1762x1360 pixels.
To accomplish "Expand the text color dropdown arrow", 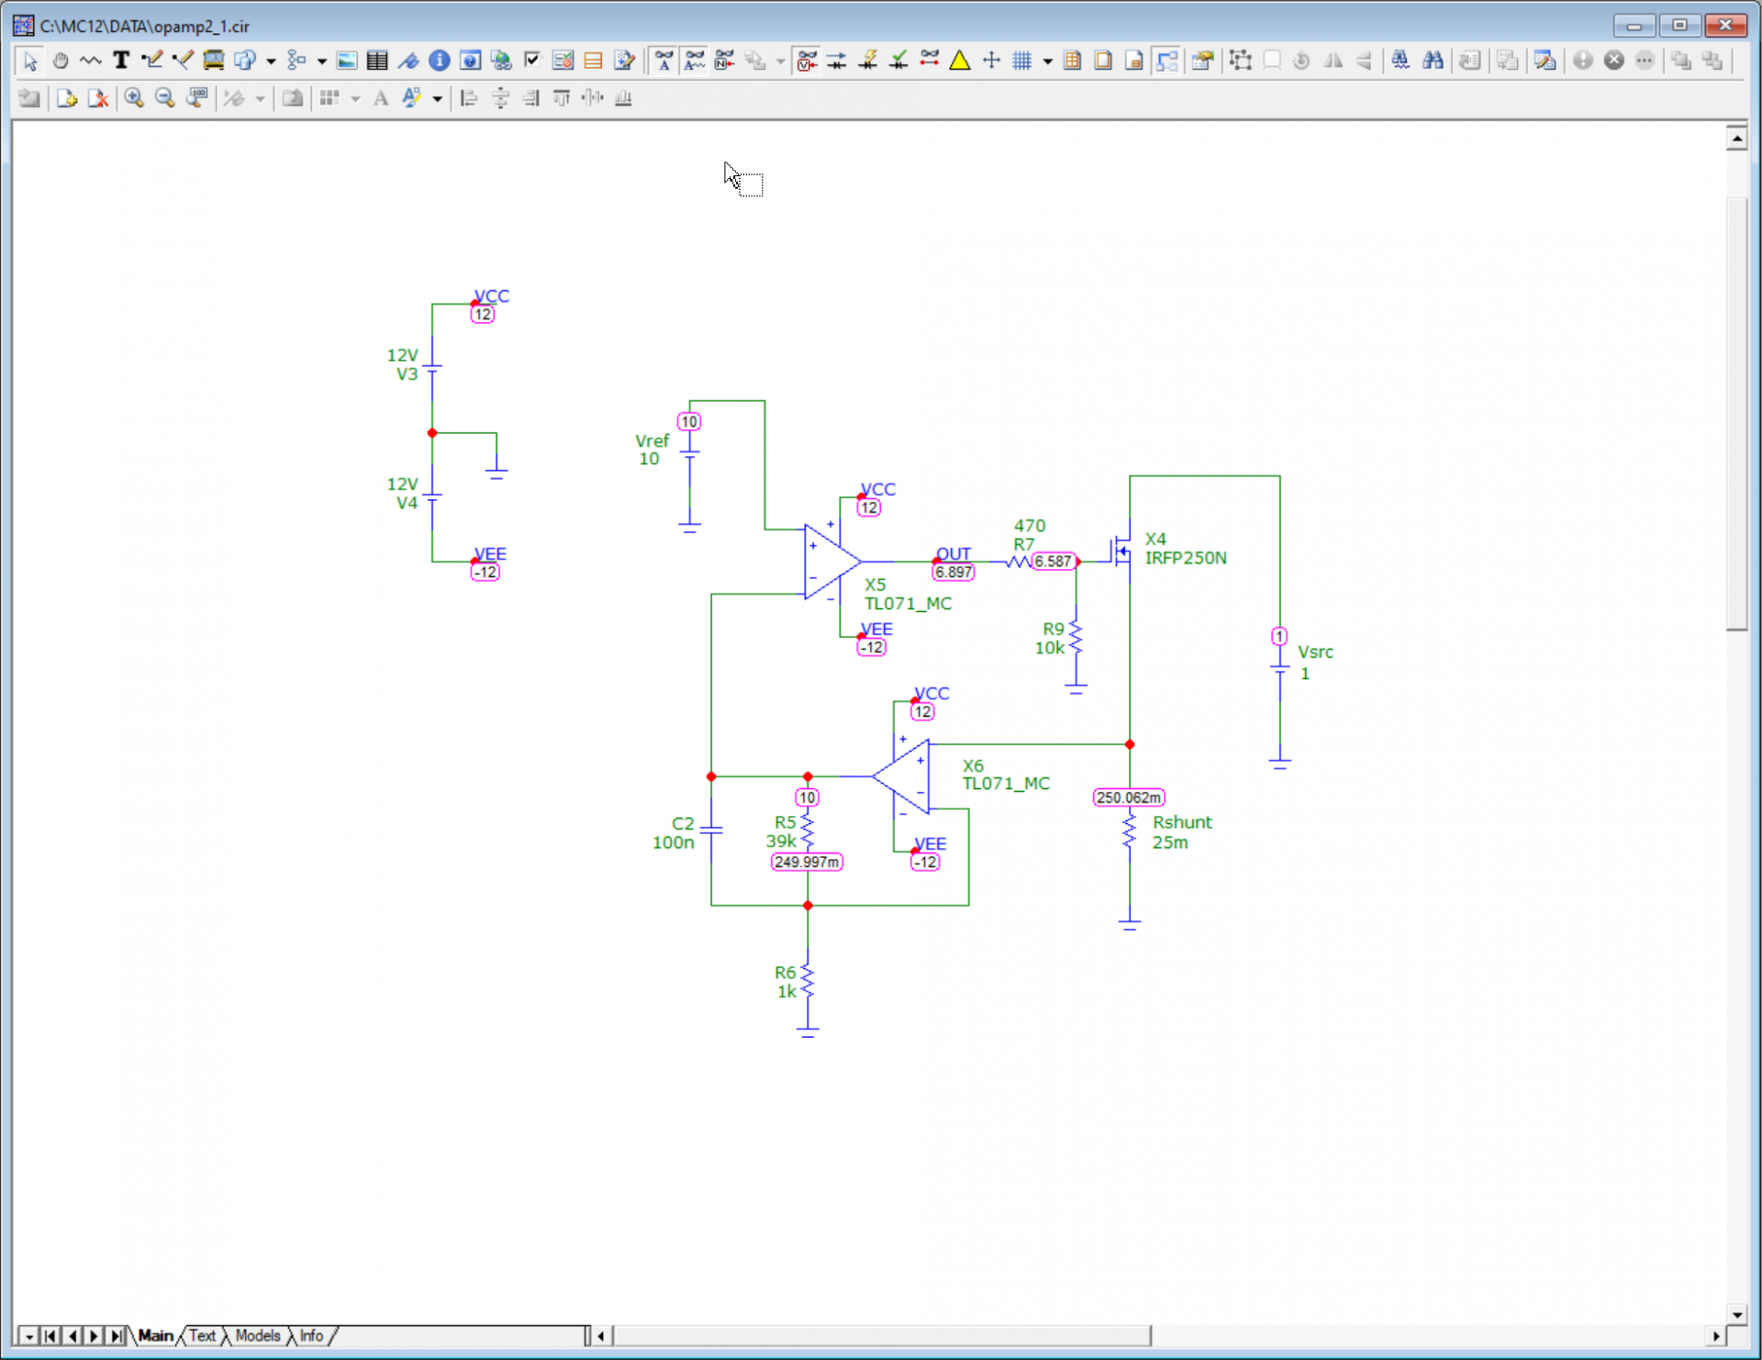I will (x=437, y=99).
